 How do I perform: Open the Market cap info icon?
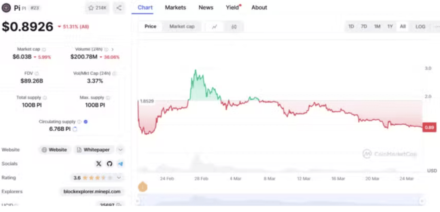point(44,49)
